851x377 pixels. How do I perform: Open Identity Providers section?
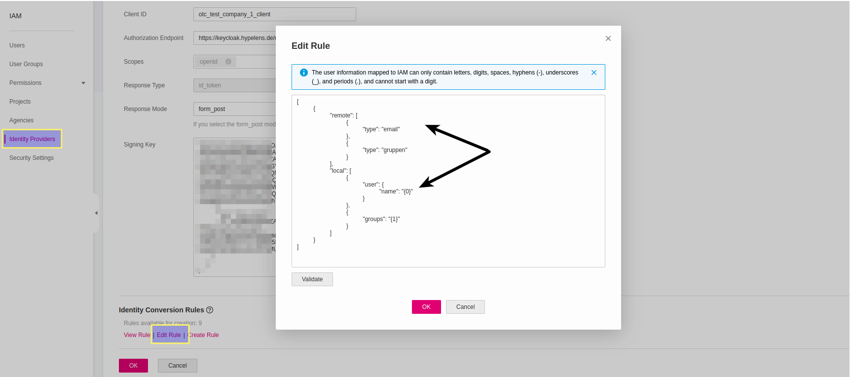click(32, 139)
